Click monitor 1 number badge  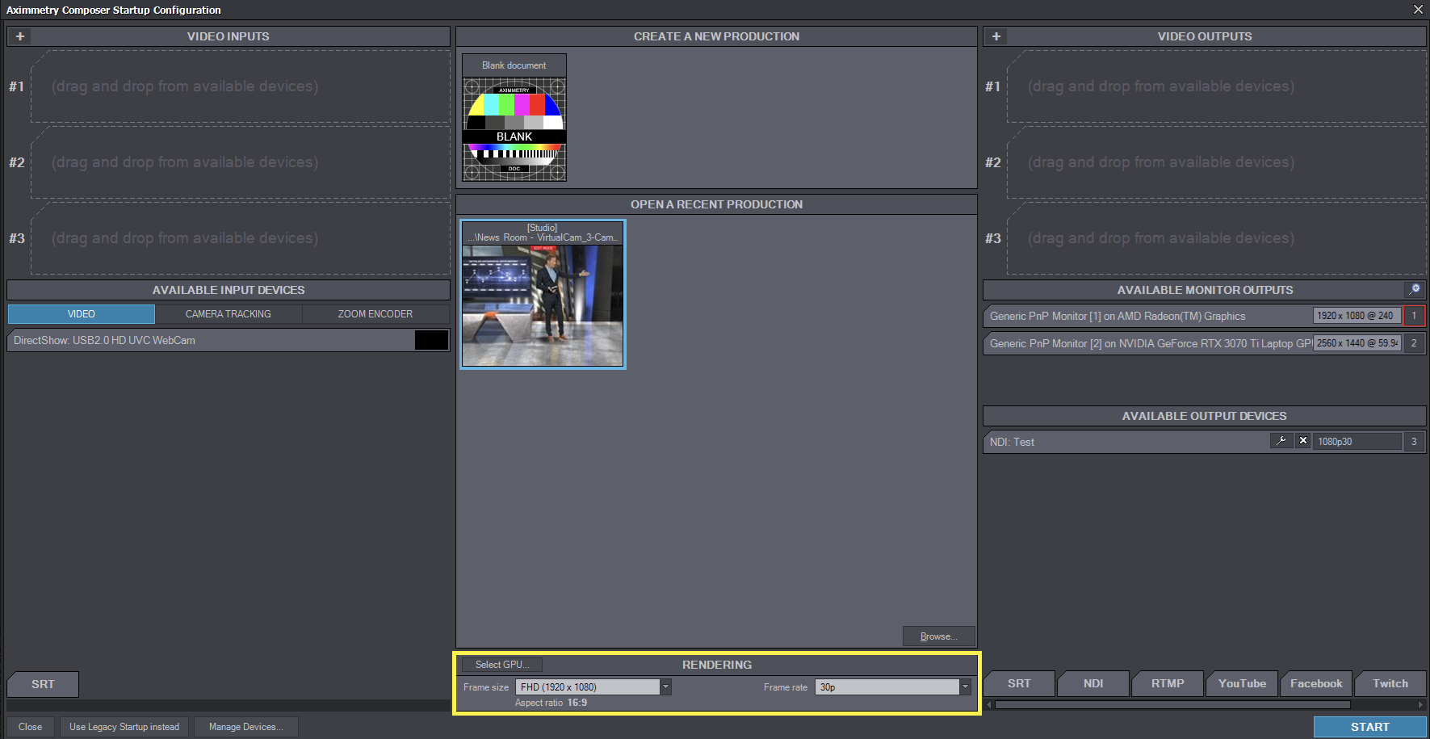(1414, 316)
